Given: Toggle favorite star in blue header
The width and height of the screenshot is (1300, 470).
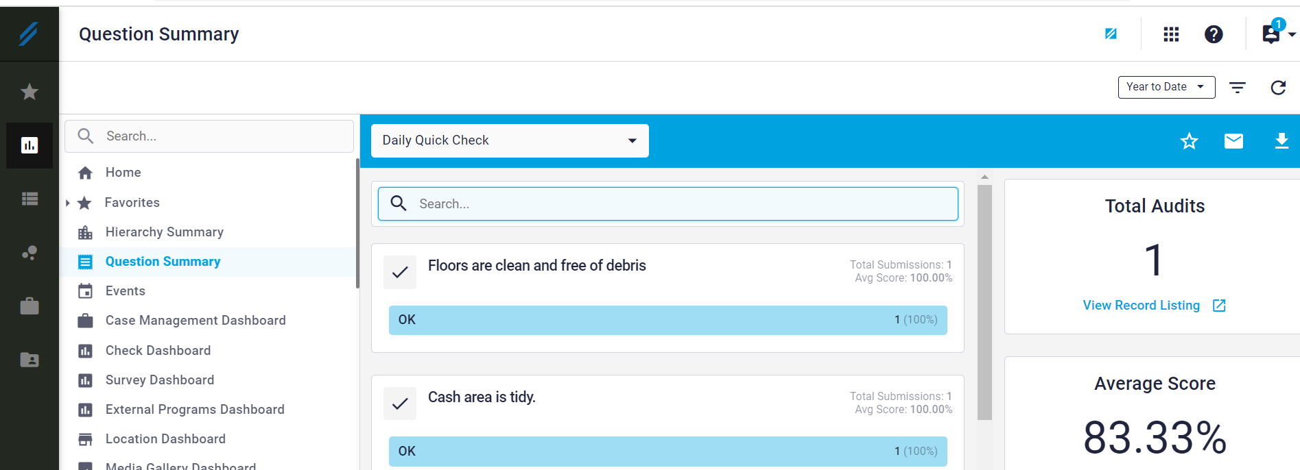Looking at the screenshot, I should click(x=1189, y=141).
